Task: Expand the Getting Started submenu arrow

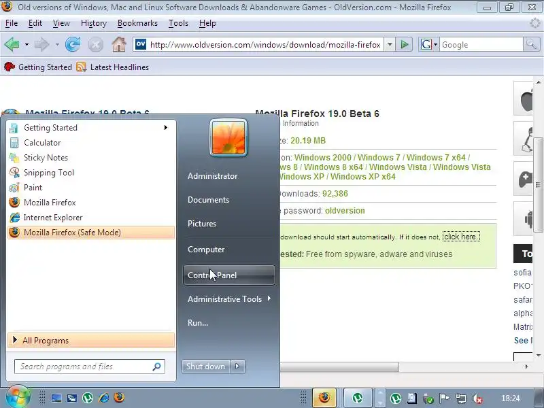Action: click(166, 128)
